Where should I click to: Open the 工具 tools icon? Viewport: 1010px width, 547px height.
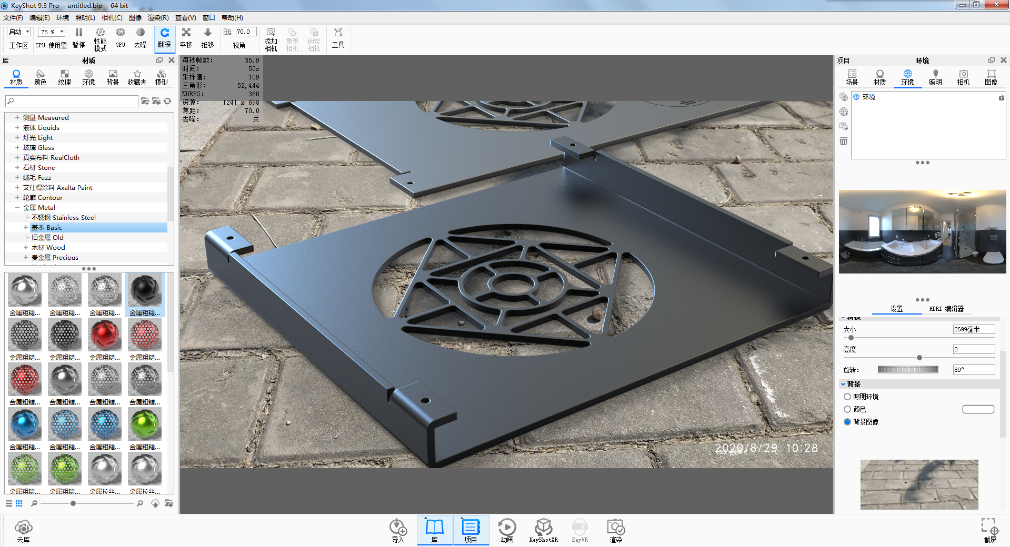pos(338,38)
